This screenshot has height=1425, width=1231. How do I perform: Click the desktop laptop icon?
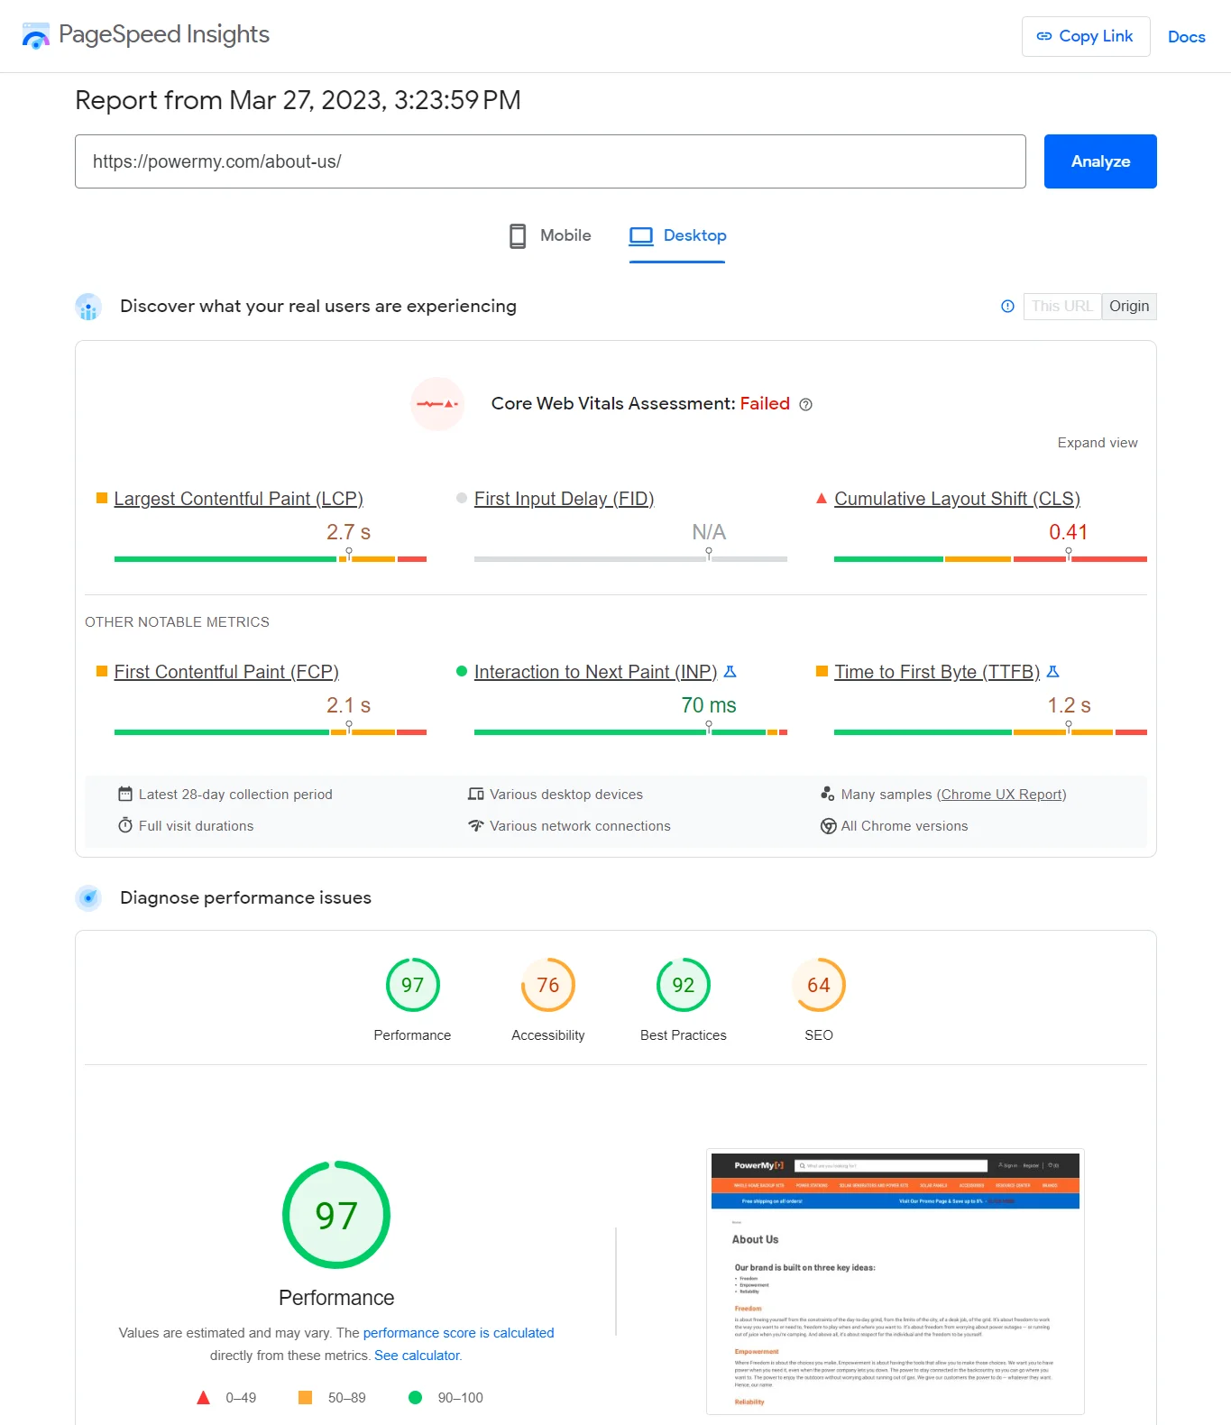[641, 236]
